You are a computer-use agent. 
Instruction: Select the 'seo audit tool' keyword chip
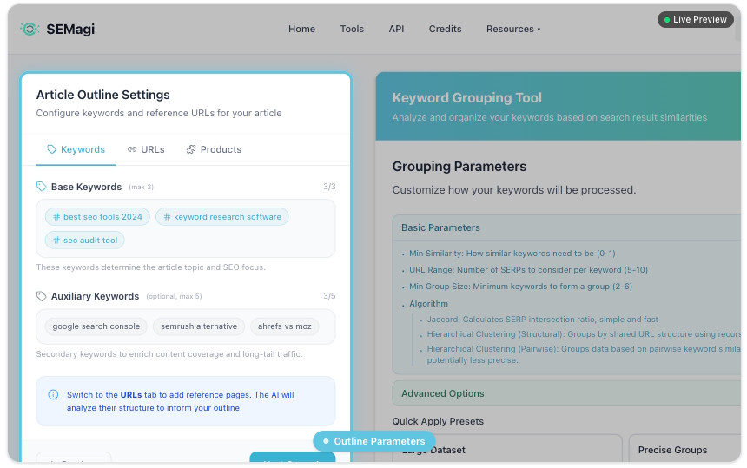pos(85,241)
